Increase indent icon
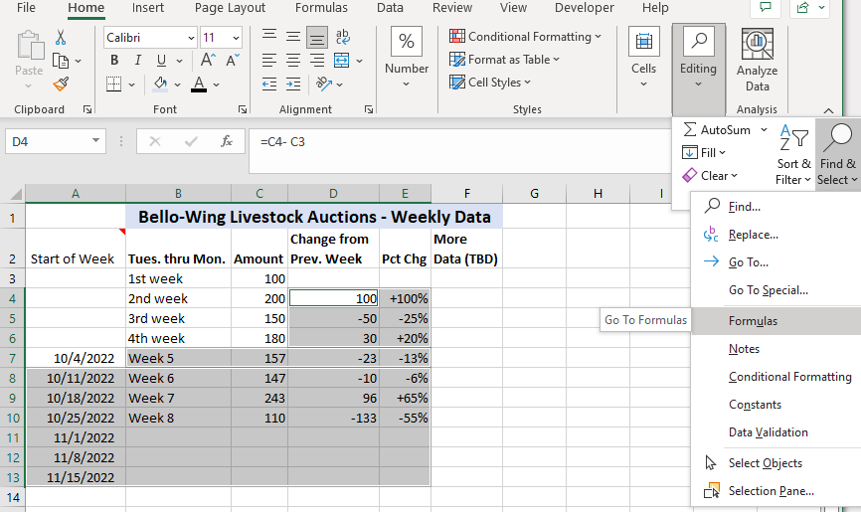Screen dimensions: 861x512 [x=293, y=85]
